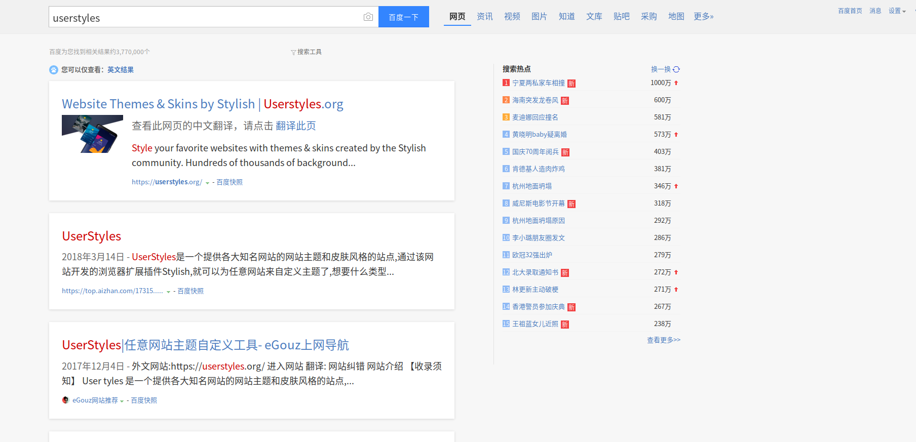Click the rank 3 badge beside 麦迪娜回应撞名

click(x=506, y=117)
